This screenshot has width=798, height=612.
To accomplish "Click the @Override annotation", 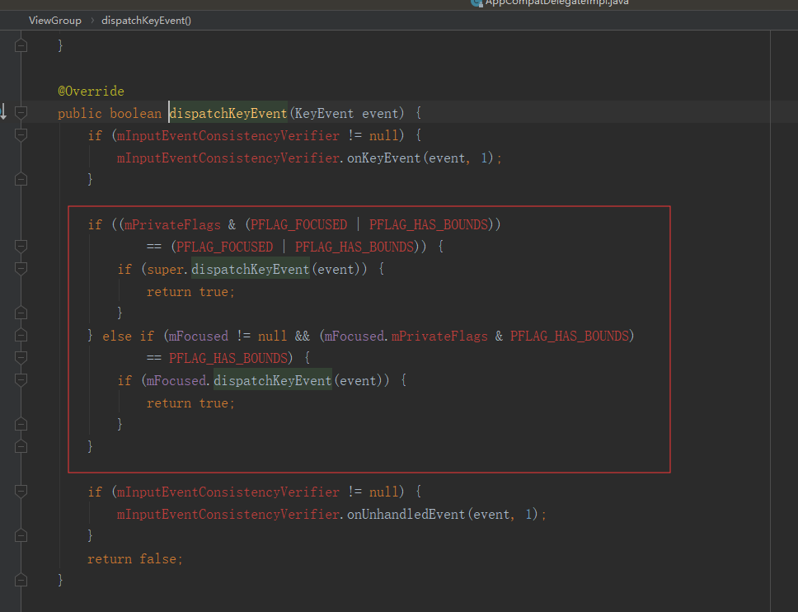I will pos(92,91).
